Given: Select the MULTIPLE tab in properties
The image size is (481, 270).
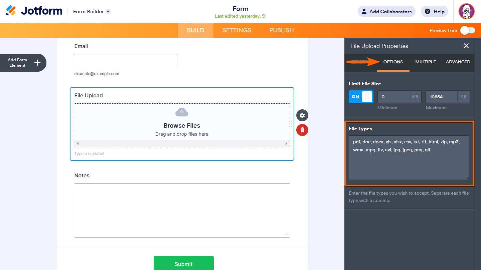Looking at the screenshot, I should pos(426,62).
